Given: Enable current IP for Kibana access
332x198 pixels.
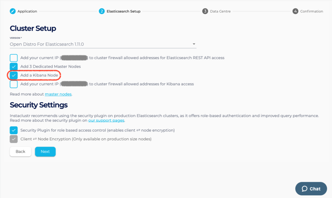Looking at the screenshot, I should click(14, 84).
